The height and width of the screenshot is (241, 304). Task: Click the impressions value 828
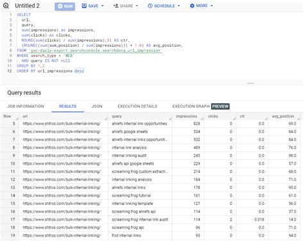click(197, 124)
